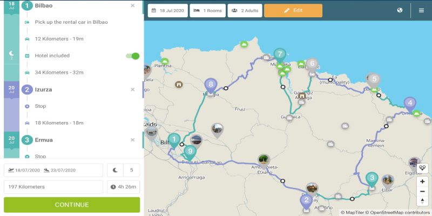This screenshot has height=216, width=432.
Task: Click the 18 Jul date badge in timeline
Action: pos(11,6)
